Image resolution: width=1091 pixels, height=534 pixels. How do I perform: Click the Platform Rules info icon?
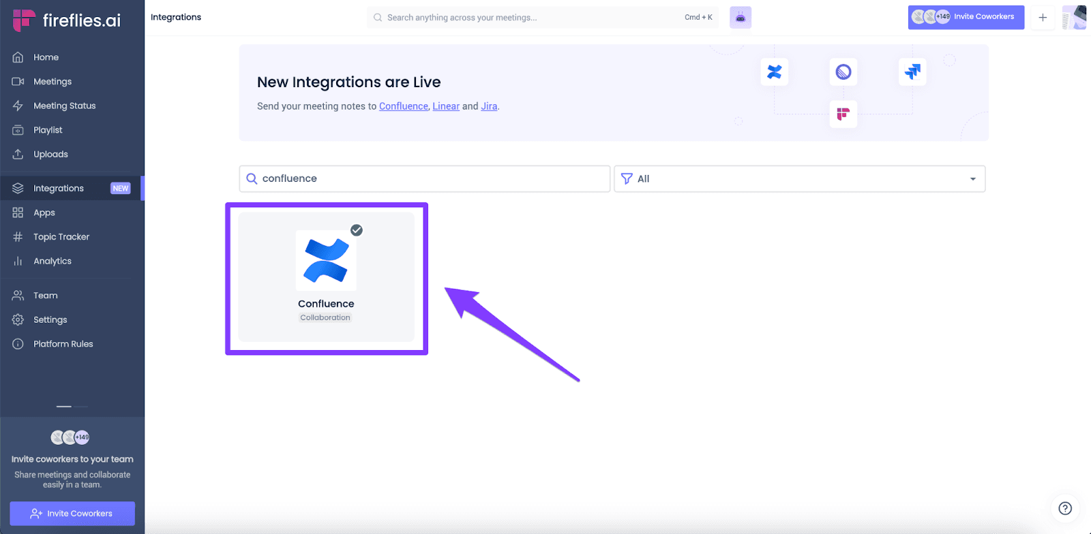18,344
